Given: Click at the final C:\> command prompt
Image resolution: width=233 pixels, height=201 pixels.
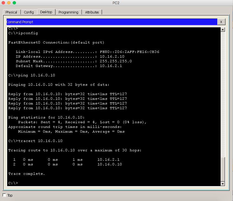Looking at the screenshot, I should pyautogui.click(x=12, y=183).
